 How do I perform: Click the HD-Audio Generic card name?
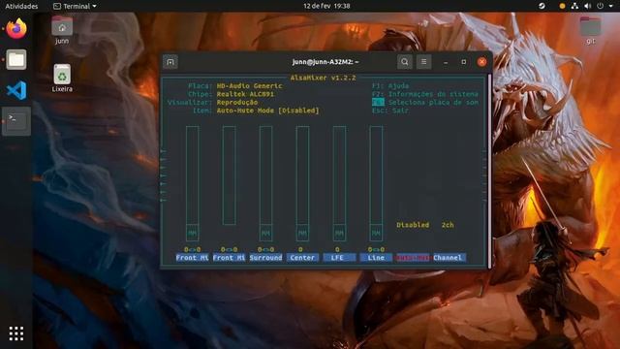[250, 86]
